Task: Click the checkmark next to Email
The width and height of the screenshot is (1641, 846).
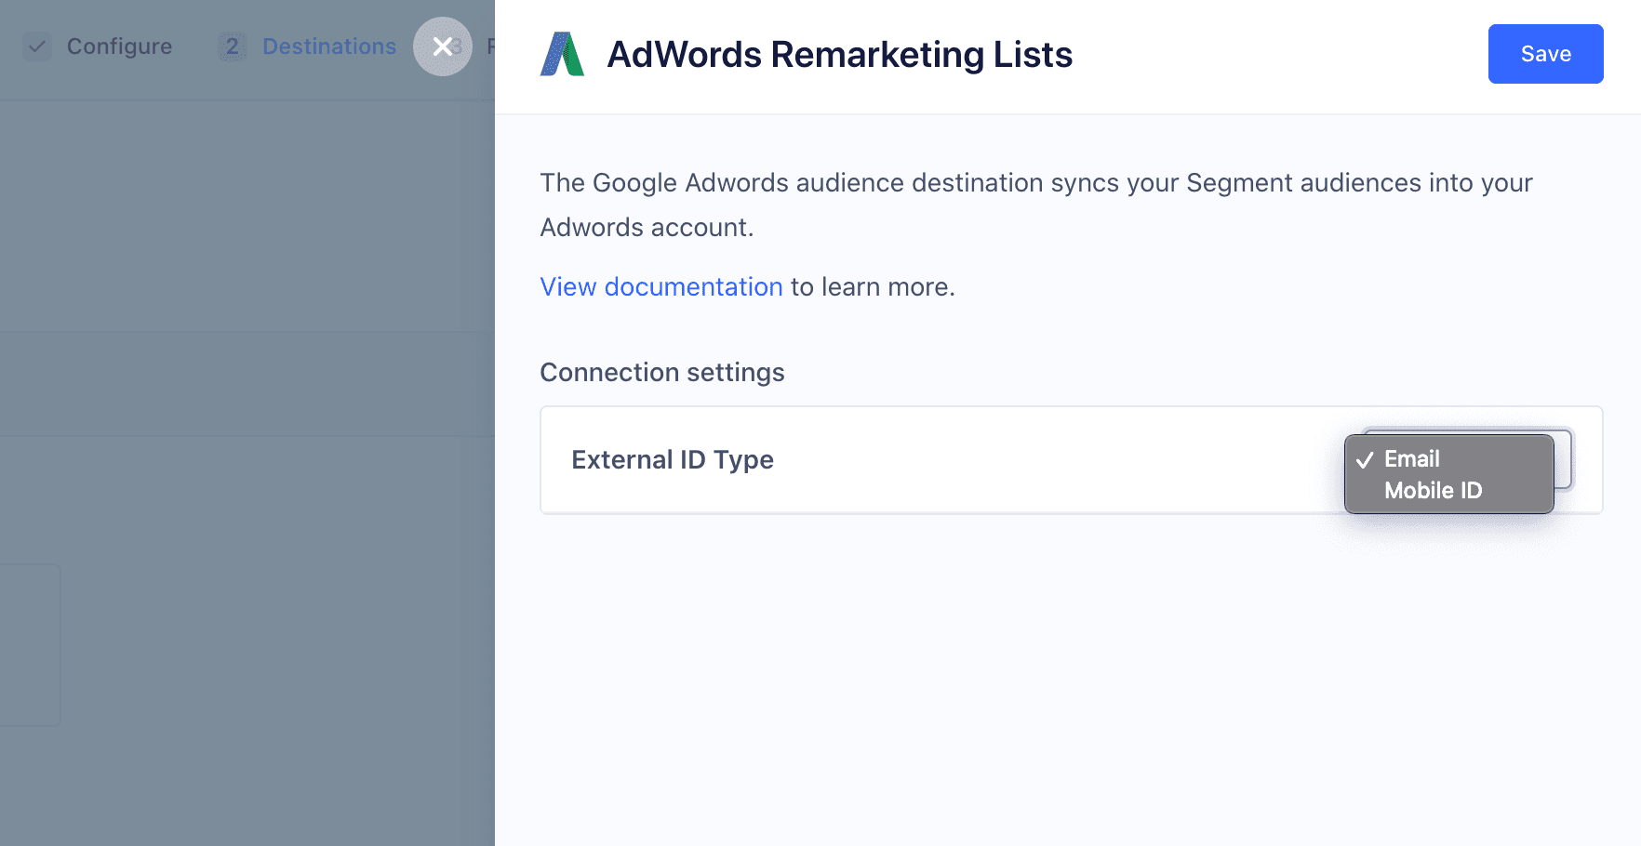Action: pyautogui.click(x=1365, y=458)
